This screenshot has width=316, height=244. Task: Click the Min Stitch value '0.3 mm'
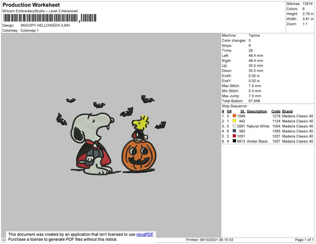tap(255, 91)
